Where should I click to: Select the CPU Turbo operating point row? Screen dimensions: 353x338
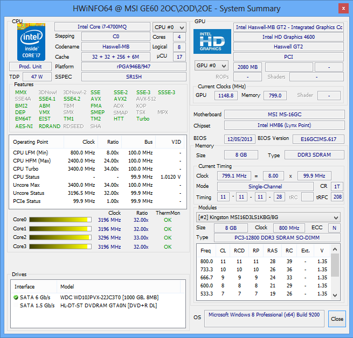(x=97, y=169)
